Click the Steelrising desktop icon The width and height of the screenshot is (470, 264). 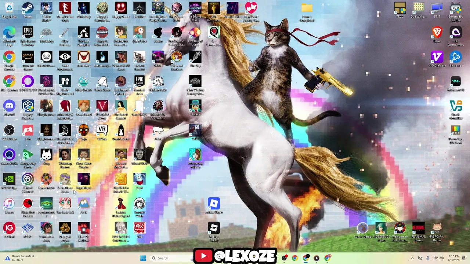pos(46,35)
